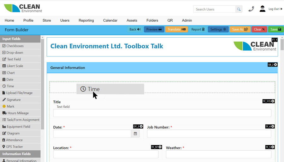Click the red Clear button
The height and width of the screenshot is (162, 284).
(259, 30)
